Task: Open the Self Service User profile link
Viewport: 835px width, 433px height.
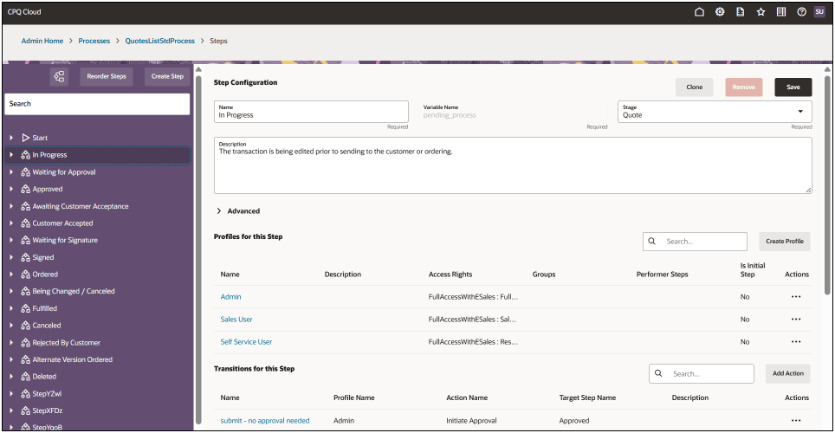Action: point(246,341)
